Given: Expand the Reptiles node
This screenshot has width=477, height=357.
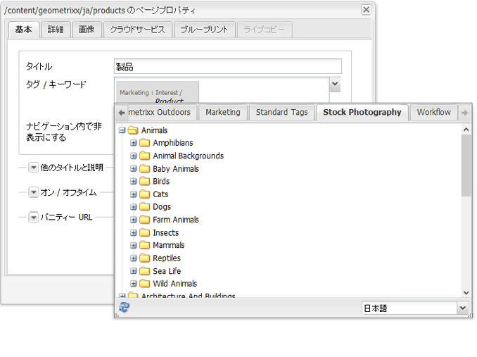Looking at the screenshot, I should point(133,258).
